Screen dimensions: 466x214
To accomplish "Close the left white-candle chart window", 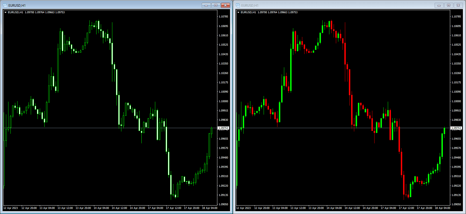I will [226, 5].
